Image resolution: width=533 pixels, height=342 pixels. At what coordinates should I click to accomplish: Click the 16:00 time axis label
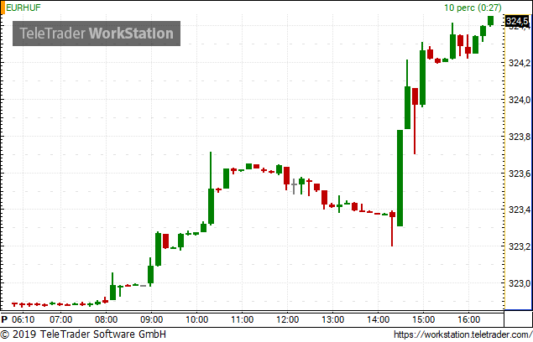[468, 319]
